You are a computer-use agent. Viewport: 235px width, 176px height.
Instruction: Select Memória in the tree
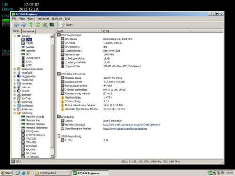tap(31, 51)
